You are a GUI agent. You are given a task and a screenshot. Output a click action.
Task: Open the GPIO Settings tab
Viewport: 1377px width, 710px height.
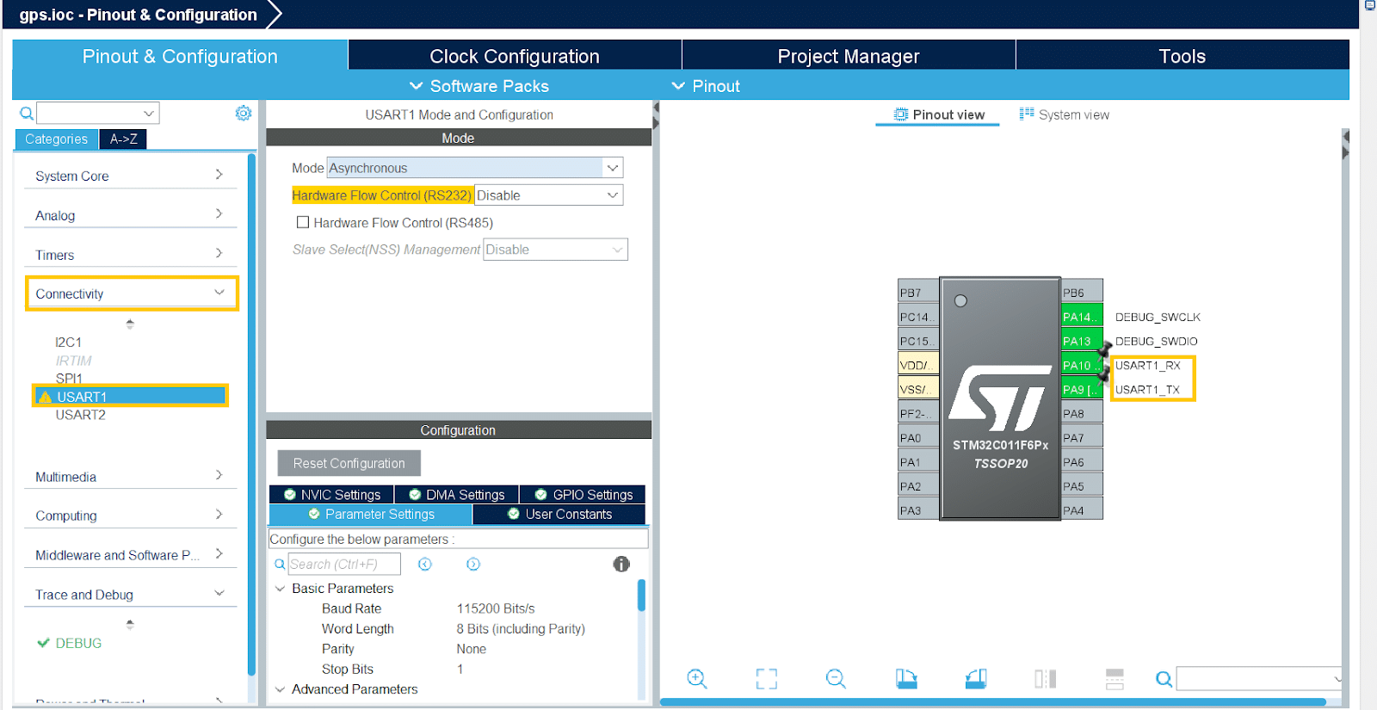[x=584, y=495]
